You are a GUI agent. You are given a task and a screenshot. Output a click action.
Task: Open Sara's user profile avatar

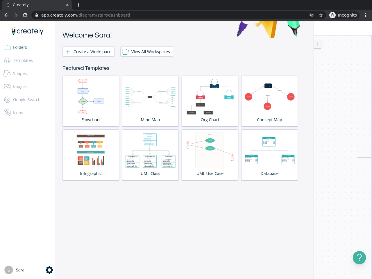9,270
